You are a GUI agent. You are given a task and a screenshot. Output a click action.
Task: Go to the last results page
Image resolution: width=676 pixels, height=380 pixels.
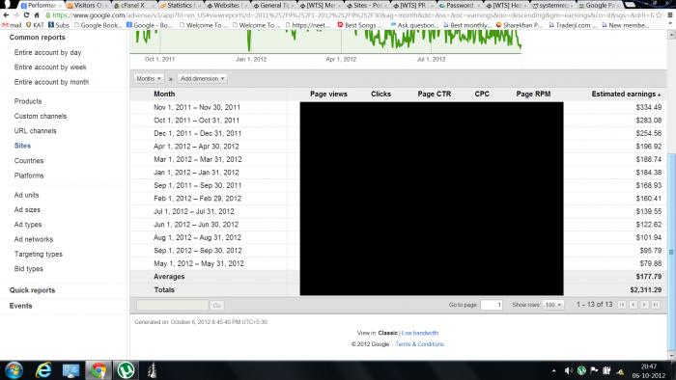(656, 305)
